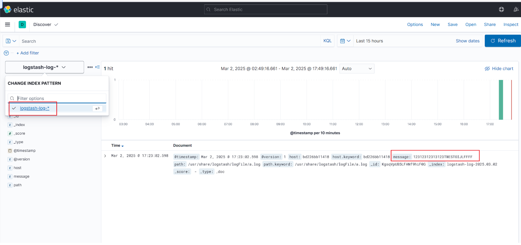Focus the Filter options input
The image size is (521, 245).
[57, 99]
